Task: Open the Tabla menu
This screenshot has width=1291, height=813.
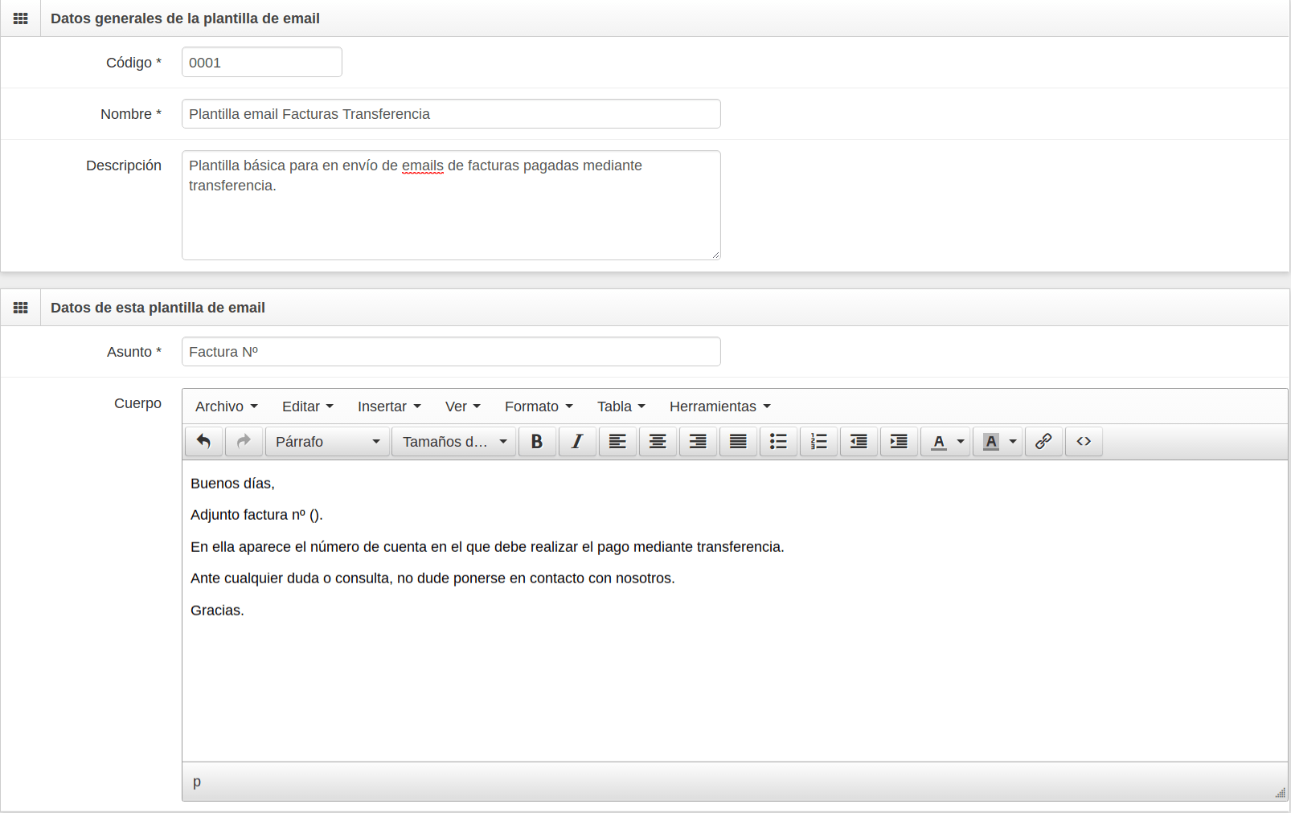Action: [621, 406]
